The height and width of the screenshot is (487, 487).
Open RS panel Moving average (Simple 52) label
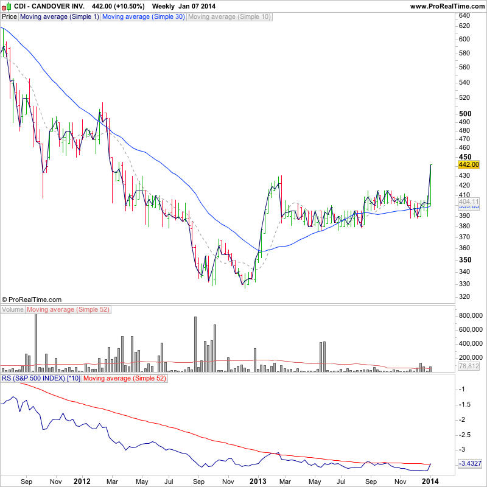125,378
